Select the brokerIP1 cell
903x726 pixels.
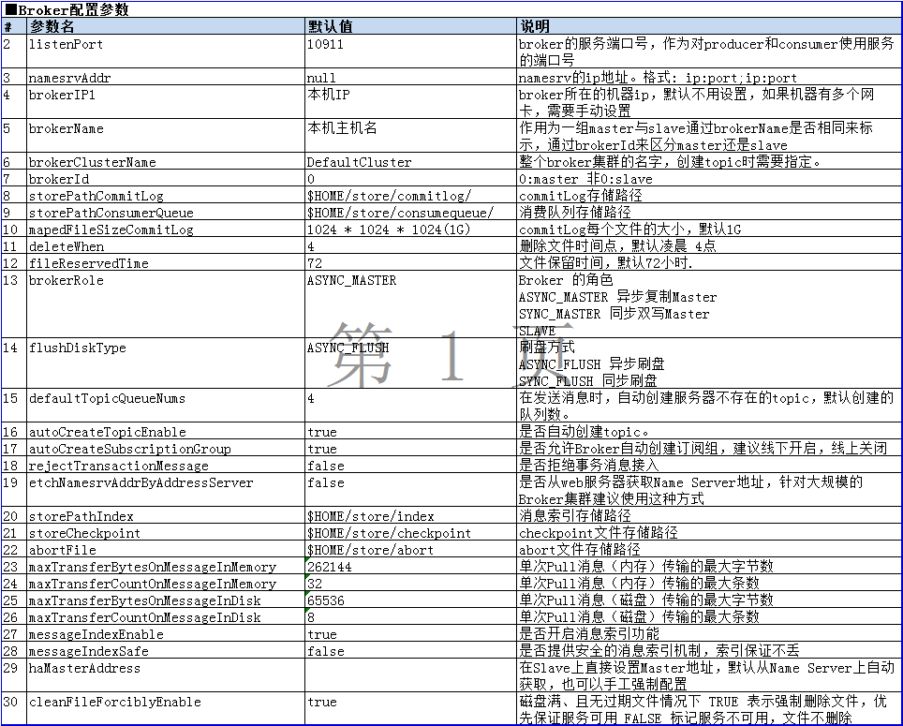166,102
